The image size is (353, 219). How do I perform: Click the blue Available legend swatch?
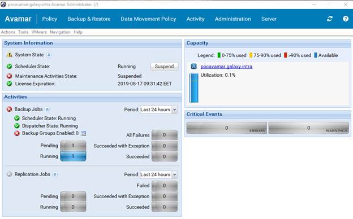[316, 55]
